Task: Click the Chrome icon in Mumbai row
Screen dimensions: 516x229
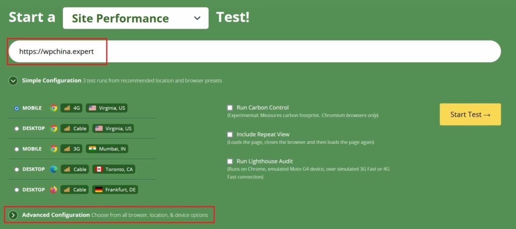Action: 53,149
